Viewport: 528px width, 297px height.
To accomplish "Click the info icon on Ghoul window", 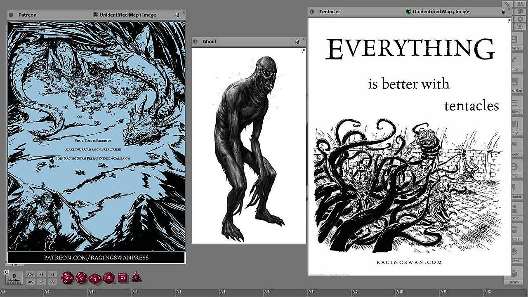I will [195, 42].
